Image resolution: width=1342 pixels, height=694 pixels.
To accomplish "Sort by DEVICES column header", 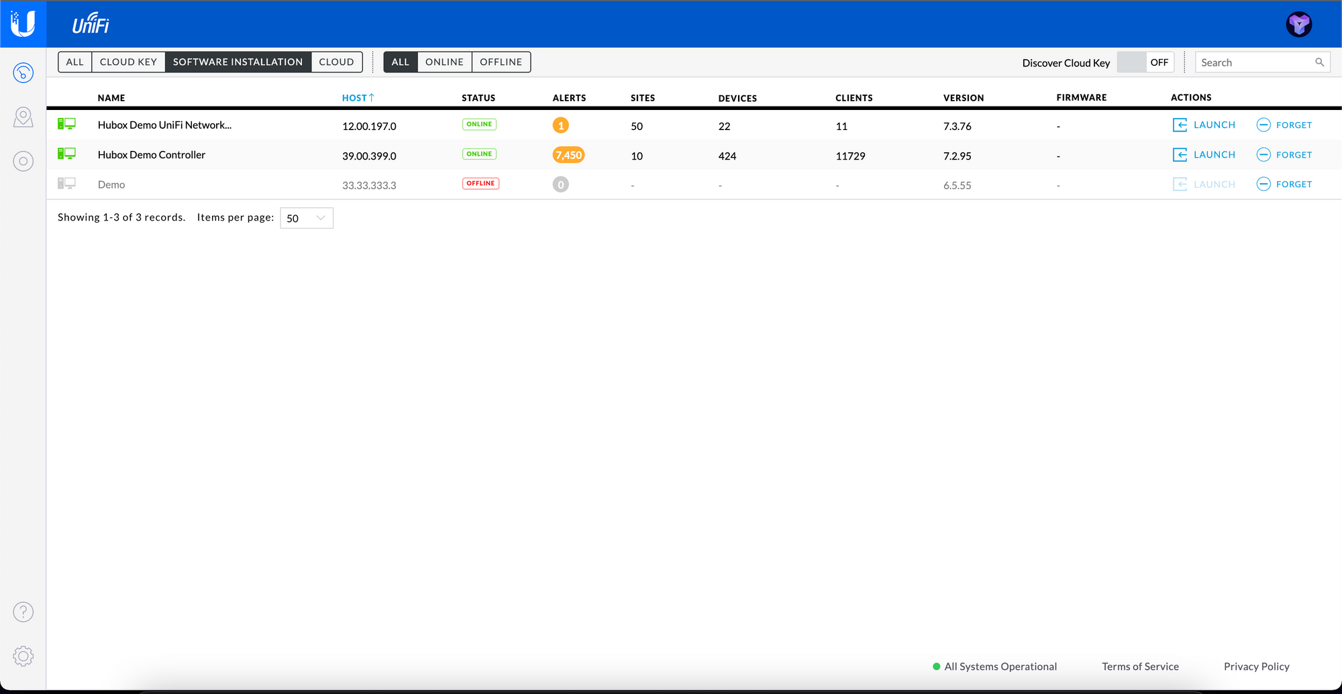I will coord(737,98).
